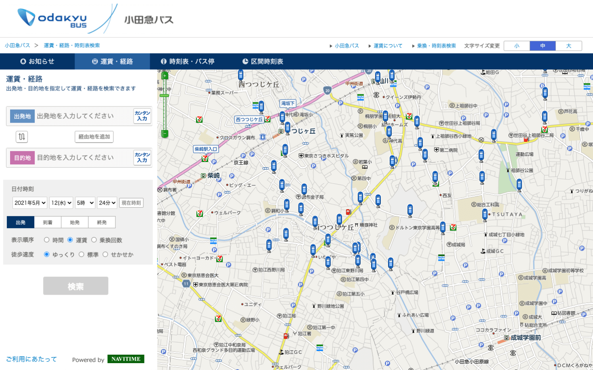Click the map zoom slider handle
Image resolution: width=593 pixels, height=370 pixels.
(x=164, y=96)
